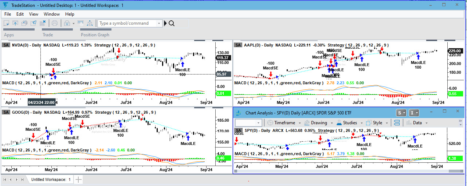
Task: Select the Untitled Workspace: 1 tab
Action: (51, 179)
